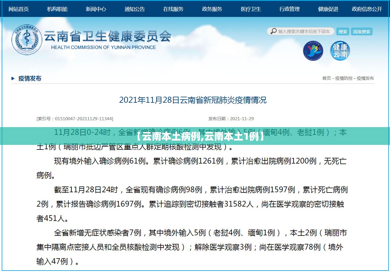Open the colorful bird health mascot icon
This screenshot has height=272, width=390.
pos(313,51)
